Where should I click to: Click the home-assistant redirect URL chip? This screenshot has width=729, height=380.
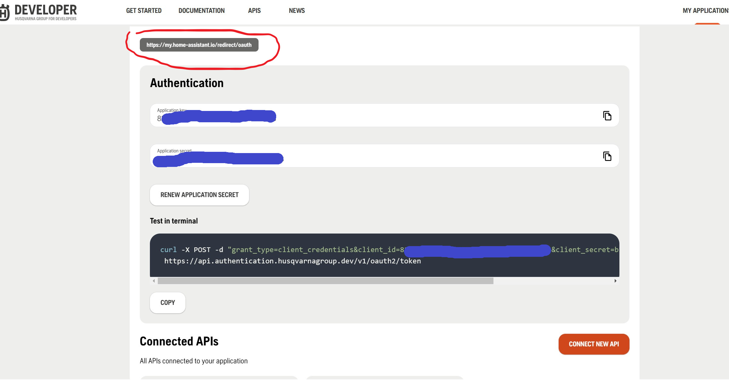pyautogui.click(x=199, y=45)
